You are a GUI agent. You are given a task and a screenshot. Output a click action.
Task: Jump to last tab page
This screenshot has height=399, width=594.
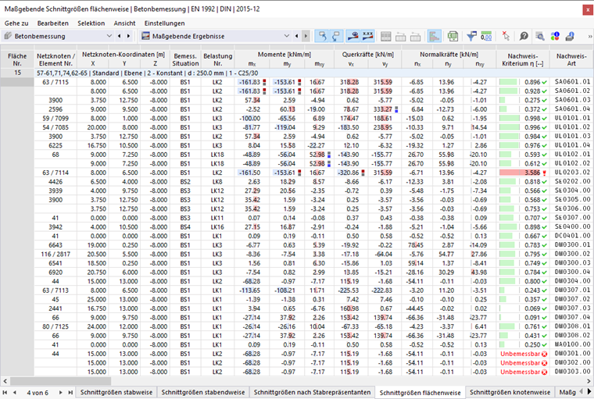point(70,393)
